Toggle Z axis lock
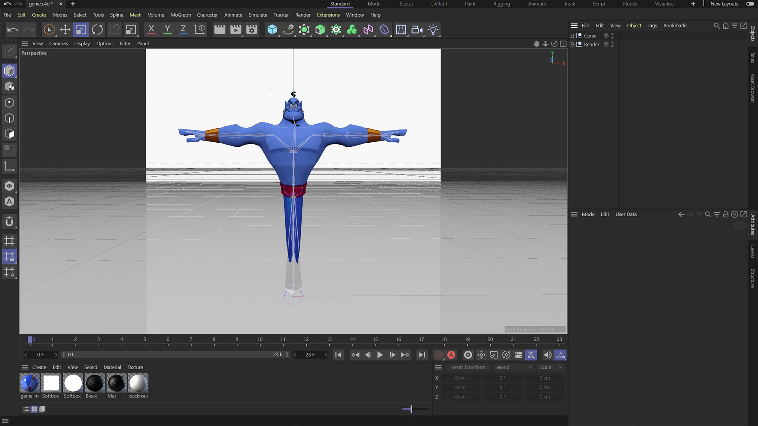758x426 pixels. click(x=183, y=30)
